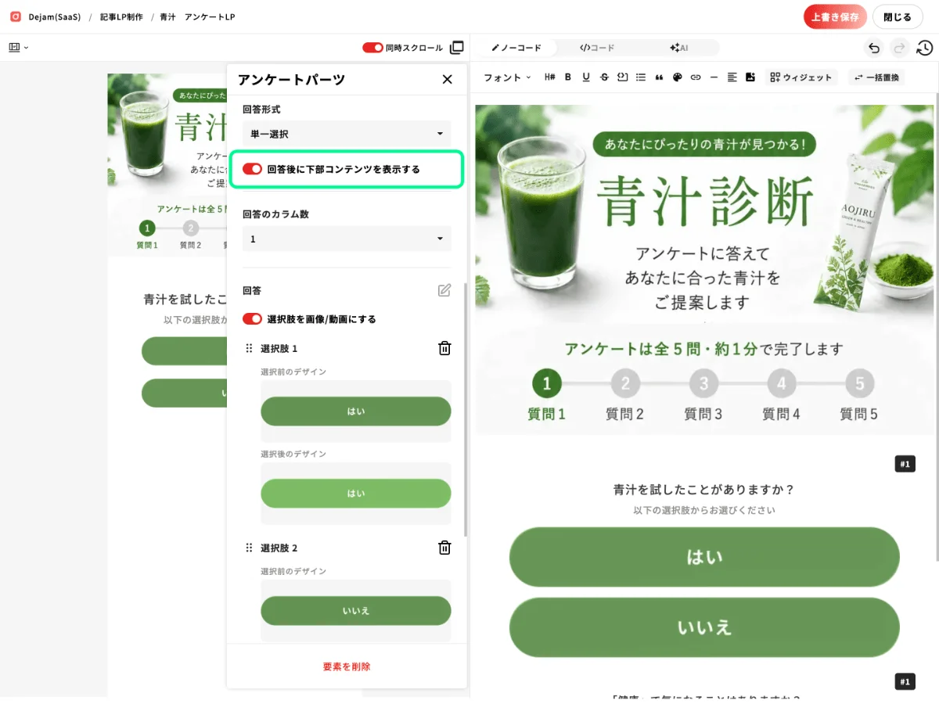Image resolution: width=939 pixels, height=704 pixels.
Task: Click the 以下の選択肢からお選びください text in editor
Action: (x=704, y=510)
